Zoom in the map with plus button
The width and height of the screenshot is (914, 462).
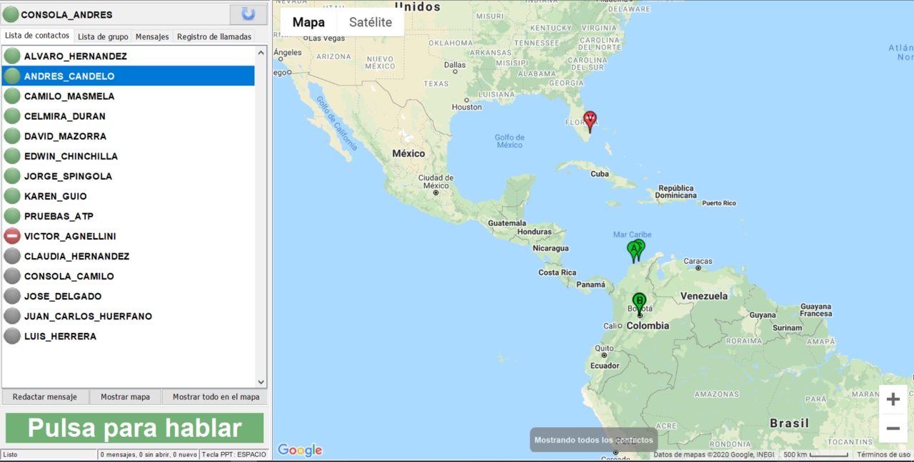(893, 399)
